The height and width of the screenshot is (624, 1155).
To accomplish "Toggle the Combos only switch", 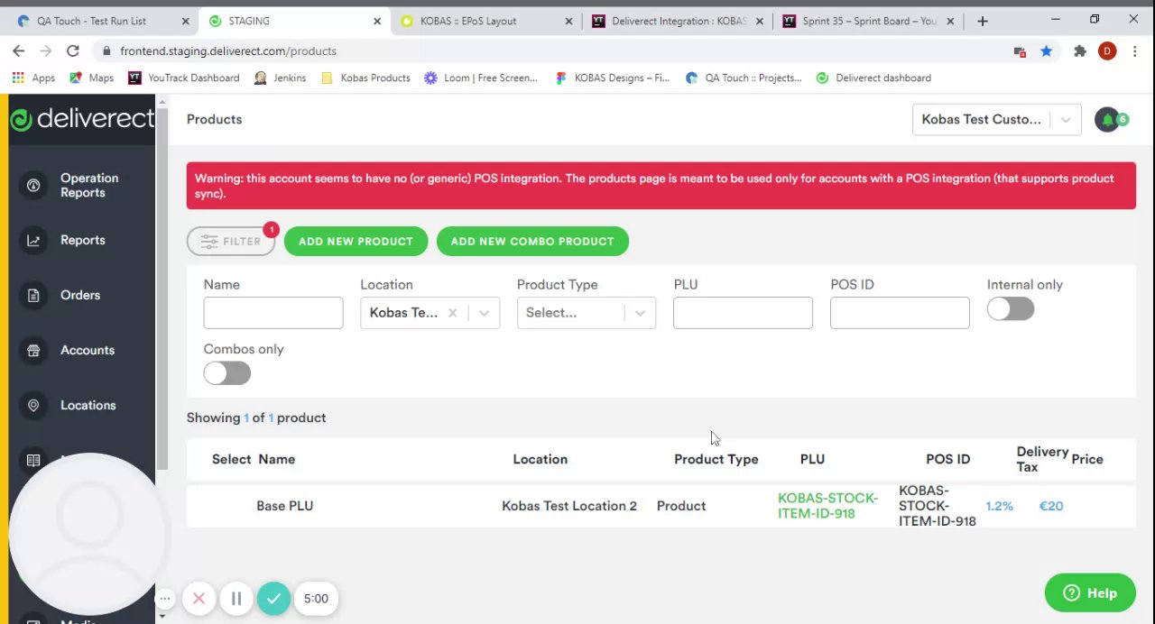I will tap(226, 373).
